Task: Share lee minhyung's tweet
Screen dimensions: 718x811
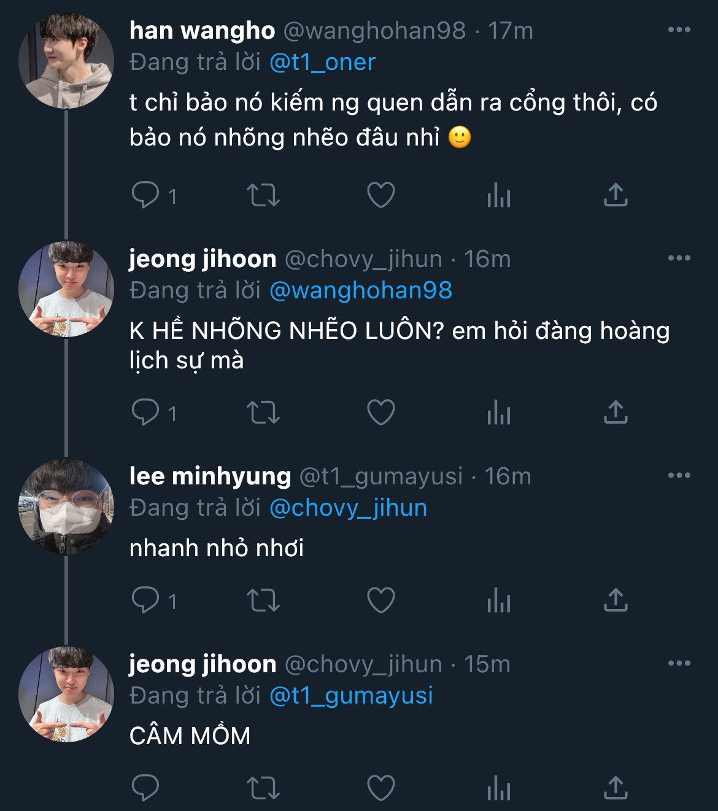Action: (x=616, y=600)
